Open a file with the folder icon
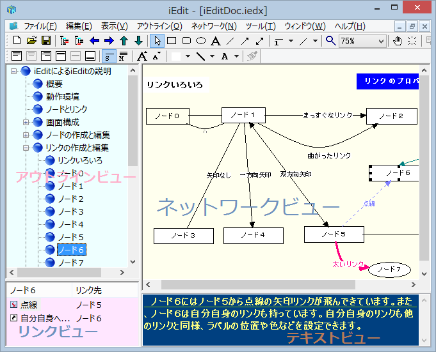Screen dimensions: 436x352 31,41
